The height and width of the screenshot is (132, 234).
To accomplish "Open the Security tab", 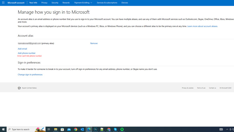I will tap(55, 3).
